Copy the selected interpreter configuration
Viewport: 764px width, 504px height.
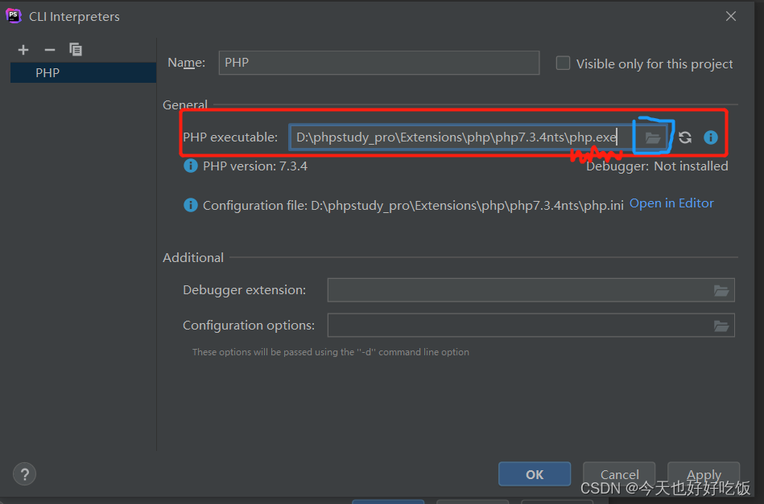76,49
